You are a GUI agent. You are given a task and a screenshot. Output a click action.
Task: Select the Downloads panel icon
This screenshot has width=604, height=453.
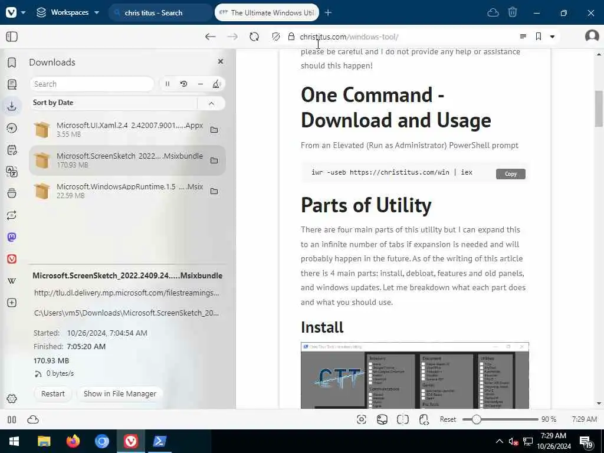coord(12,106)
